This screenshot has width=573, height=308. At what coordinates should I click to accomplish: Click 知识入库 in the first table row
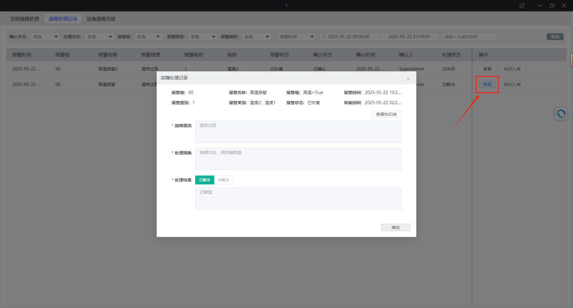(x=512, y=69)
